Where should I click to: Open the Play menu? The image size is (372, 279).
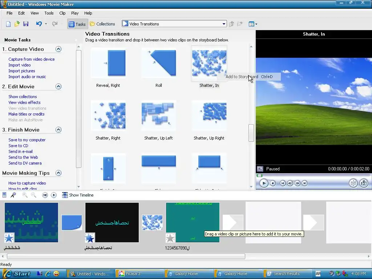[x=75, y=13]
